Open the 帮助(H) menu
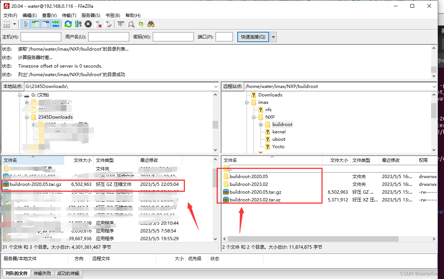The height and width of the screenshot is (279, 444). click(x=133, y=15)
